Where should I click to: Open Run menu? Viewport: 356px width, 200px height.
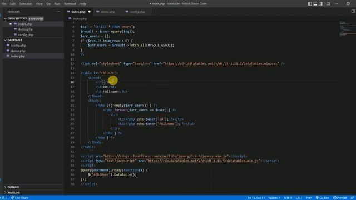point(57,4)
